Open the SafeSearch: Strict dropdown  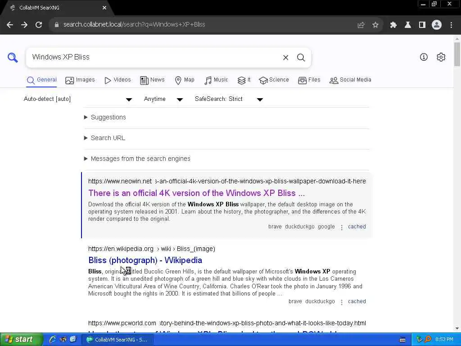point(229,99)
